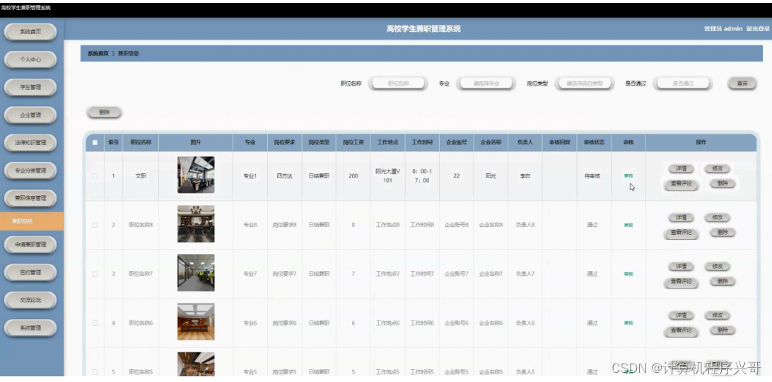Viewport: 772px width, 382px height.
Task: Click 删除 button in 职位名称7 row
Action: (x=723, y=281)
